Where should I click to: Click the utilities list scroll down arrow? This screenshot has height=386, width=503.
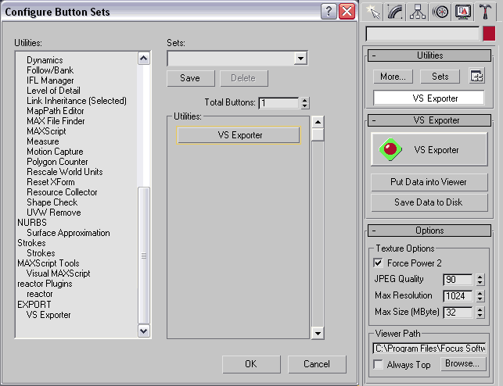[x=144, y=331]
